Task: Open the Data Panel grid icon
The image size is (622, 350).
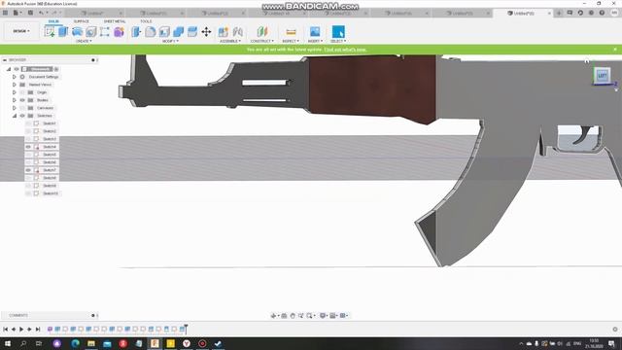Action: (x=5, y=13)
